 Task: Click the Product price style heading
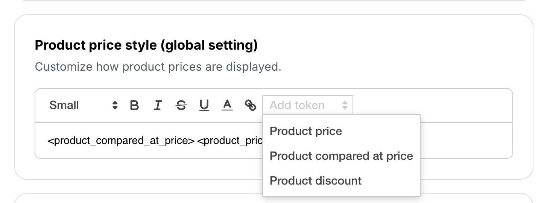coord(146,45)
